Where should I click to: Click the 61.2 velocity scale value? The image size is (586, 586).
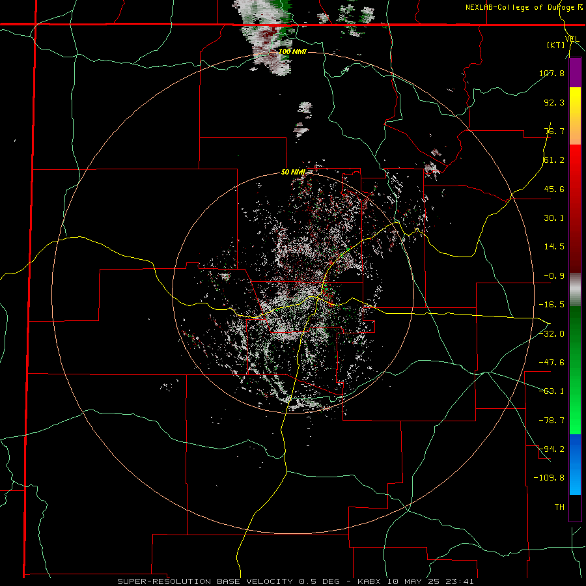click(x=554, y=160)
